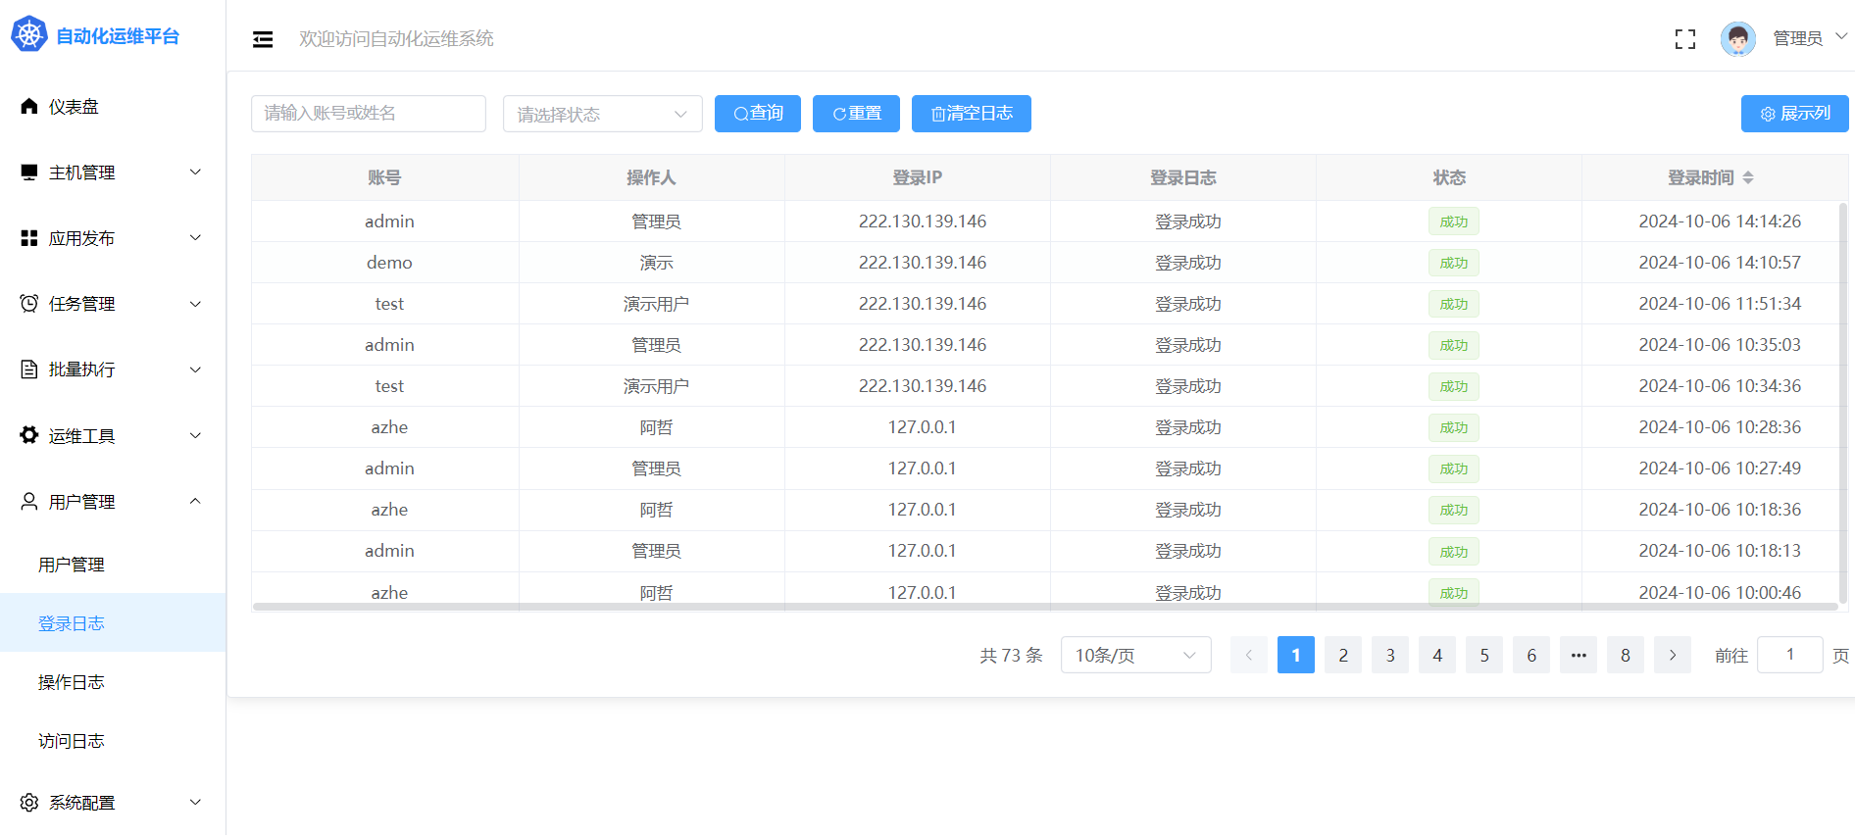Viewport: 1855px width, 838px height.
Task: Click the administrator avatar image
Action: [x=1737, y=39]
